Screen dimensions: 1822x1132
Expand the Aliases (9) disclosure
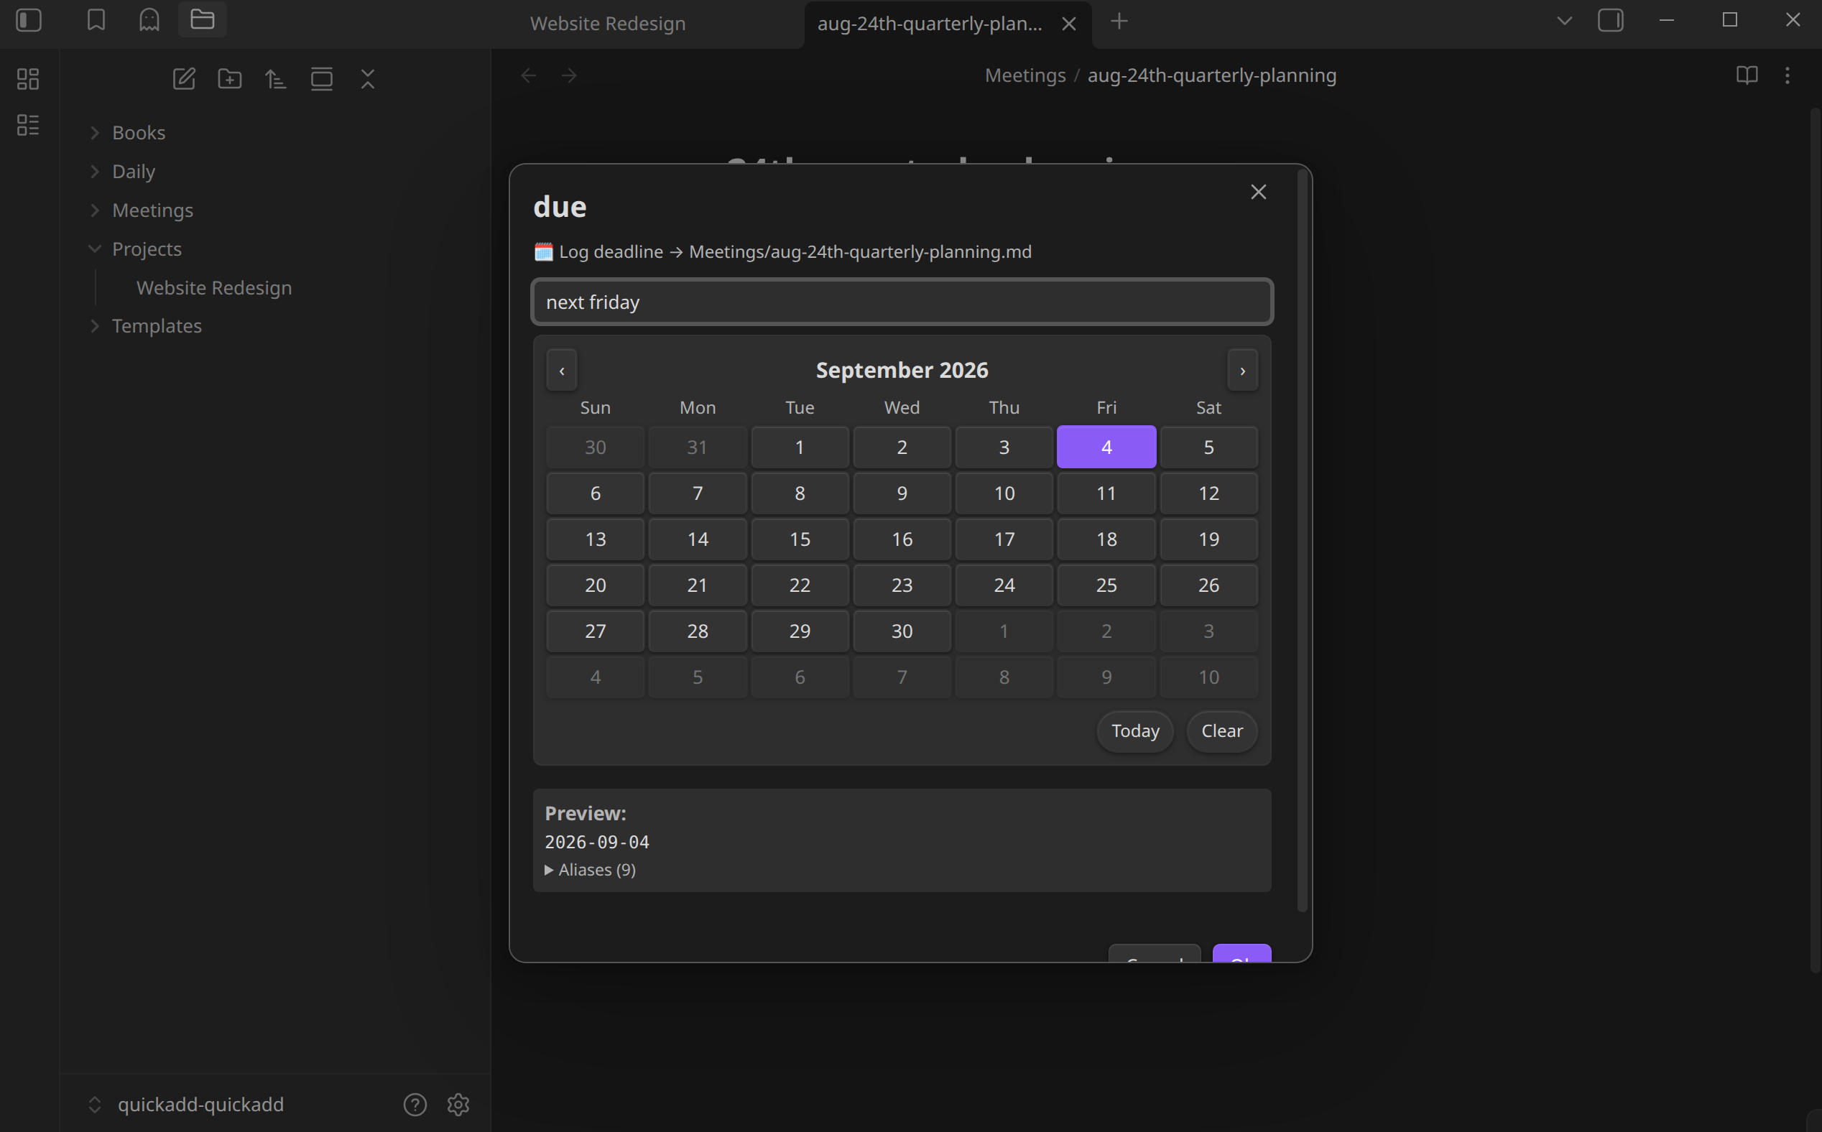tap(590, 869)
